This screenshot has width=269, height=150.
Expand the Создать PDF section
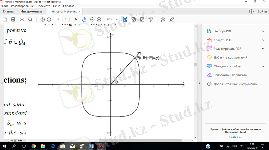tap(263, 40)
